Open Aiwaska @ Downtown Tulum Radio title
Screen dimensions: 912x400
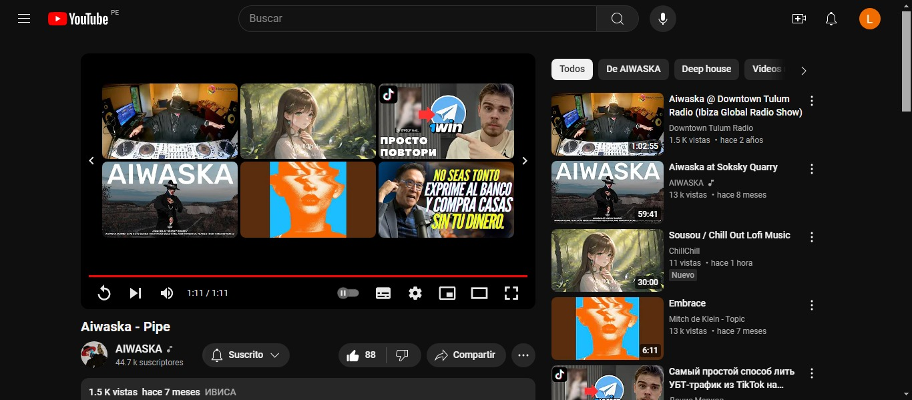pyautogui.click(x=735, y=106)
